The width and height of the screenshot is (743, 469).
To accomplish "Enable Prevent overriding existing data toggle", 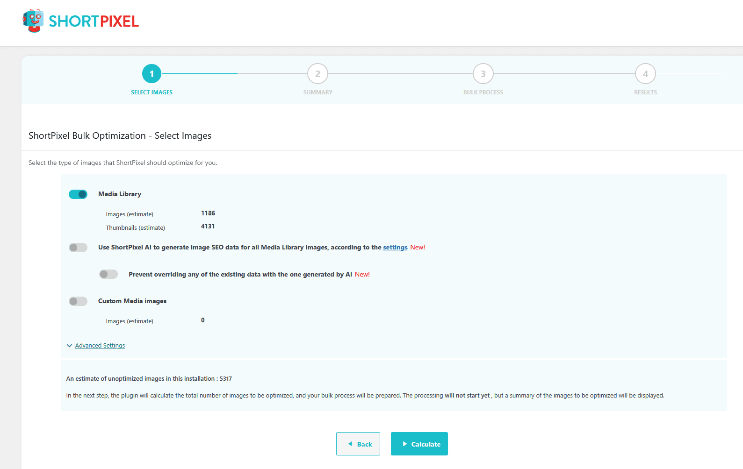I will coord(108,275).
